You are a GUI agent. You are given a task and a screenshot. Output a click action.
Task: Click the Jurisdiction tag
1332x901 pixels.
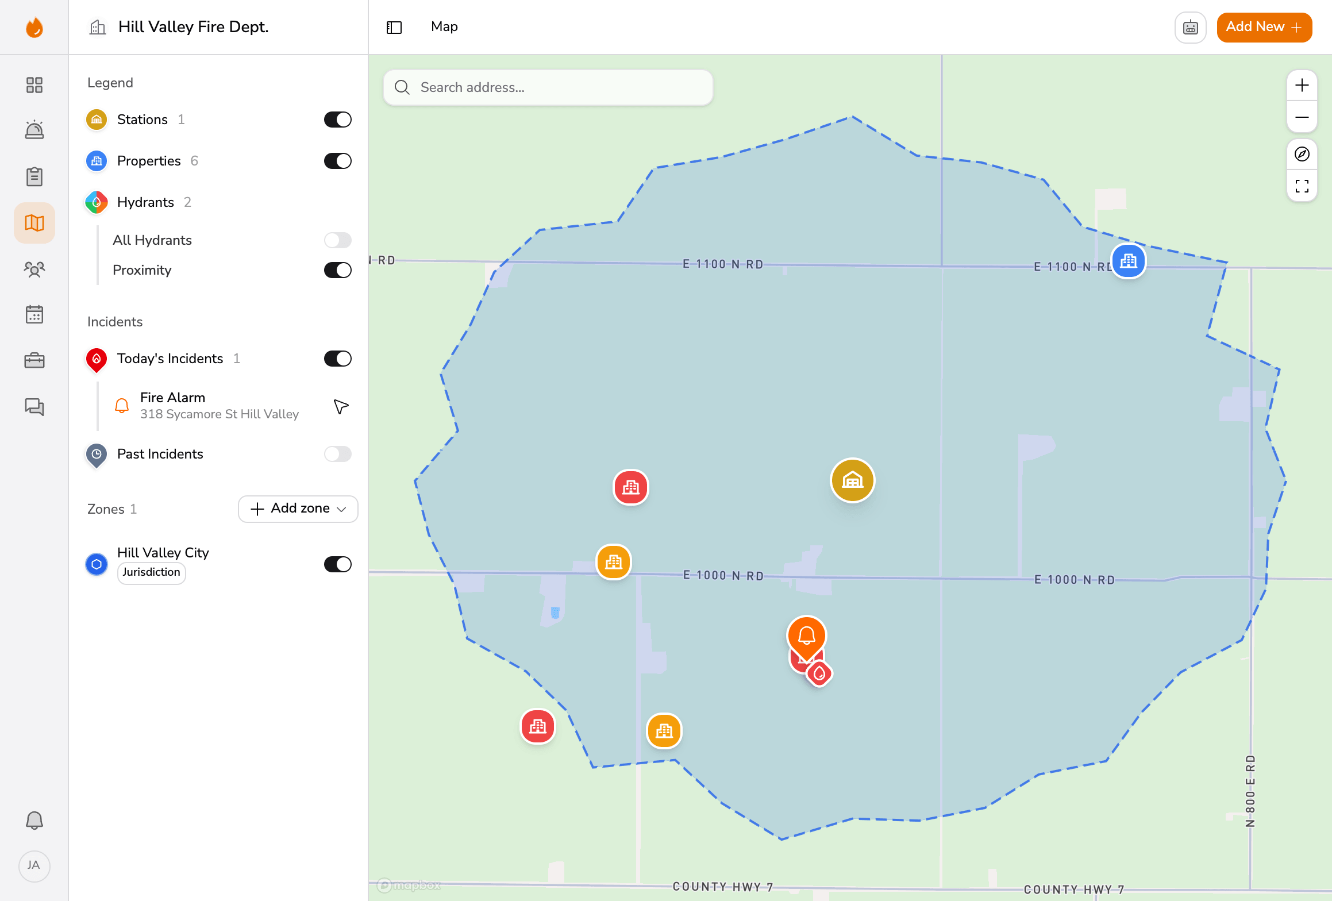151,572
